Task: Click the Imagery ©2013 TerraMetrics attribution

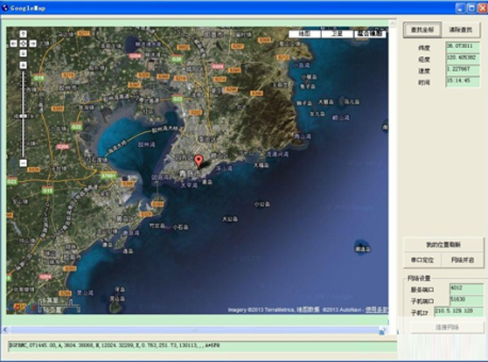Action: pyautogui.click(x=261, y=310)
